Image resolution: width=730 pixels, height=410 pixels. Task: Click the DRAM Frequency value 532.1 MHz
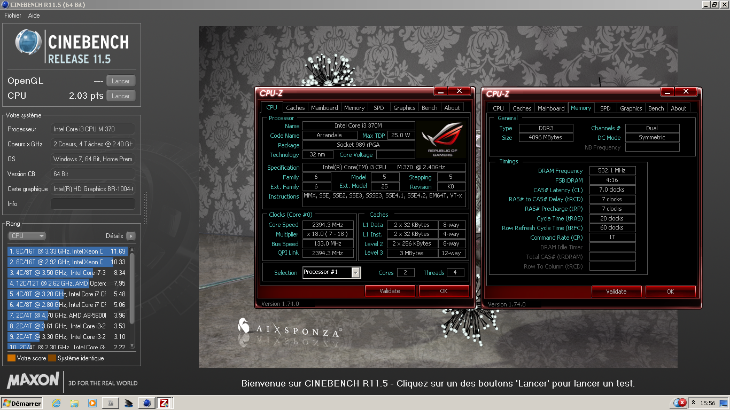point(612,171)
